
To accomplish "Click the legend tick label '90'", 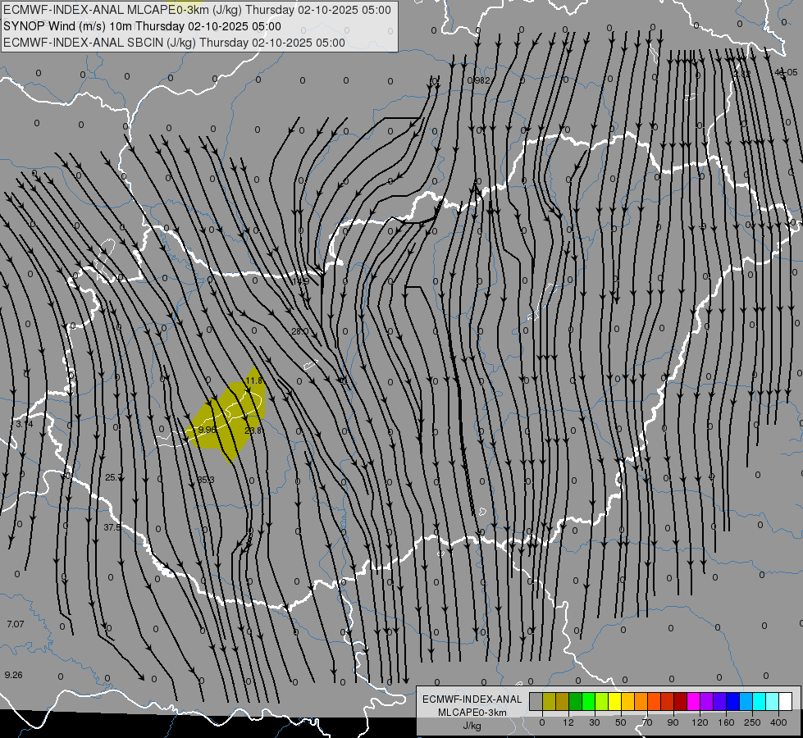I will [x=673, y=722].
